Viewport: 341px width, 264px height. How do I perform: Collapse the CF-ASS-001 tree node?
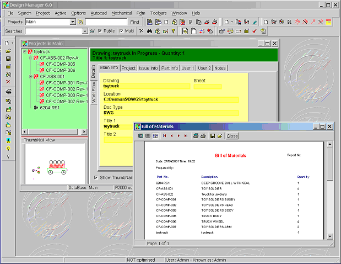(x=31, y=77)
